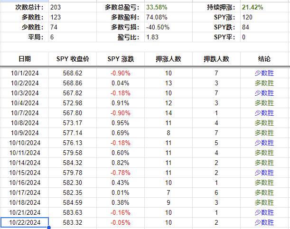This screenshot has width=290, height=229.
Task: Click the 持续押涨 label cell
Action: (x=216, y=8)
